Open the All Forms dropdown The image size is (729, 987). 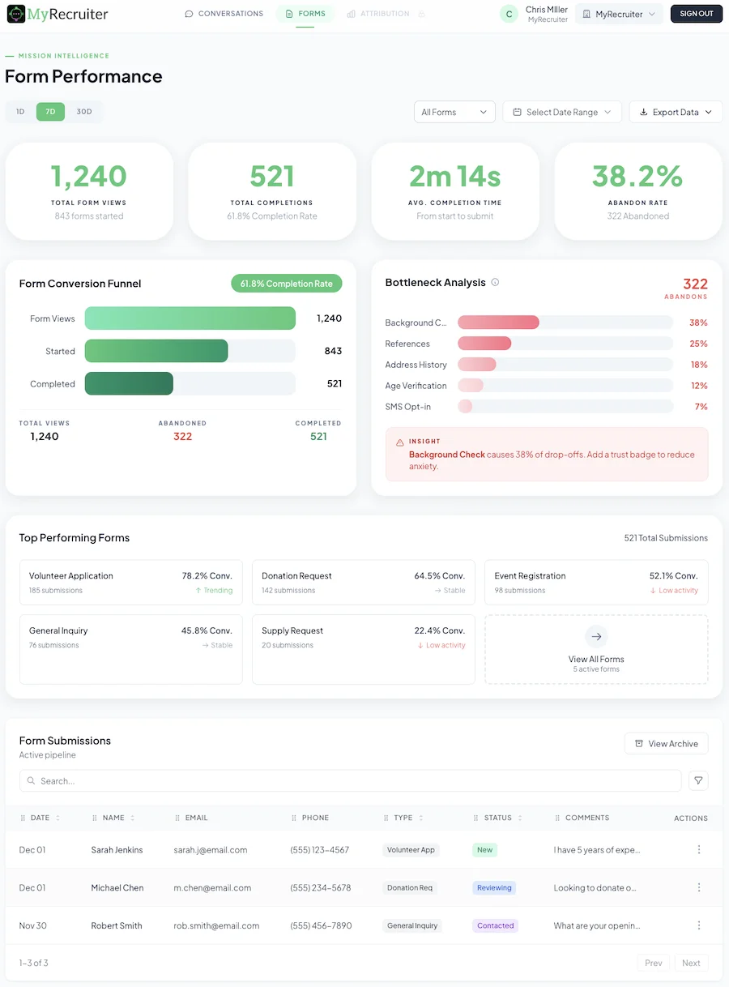(x=454, y=111)
